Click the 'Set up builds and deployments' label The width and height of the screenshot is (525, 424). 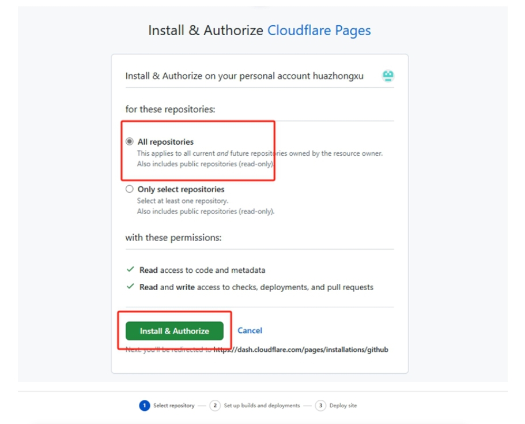(x=262, y=406)
